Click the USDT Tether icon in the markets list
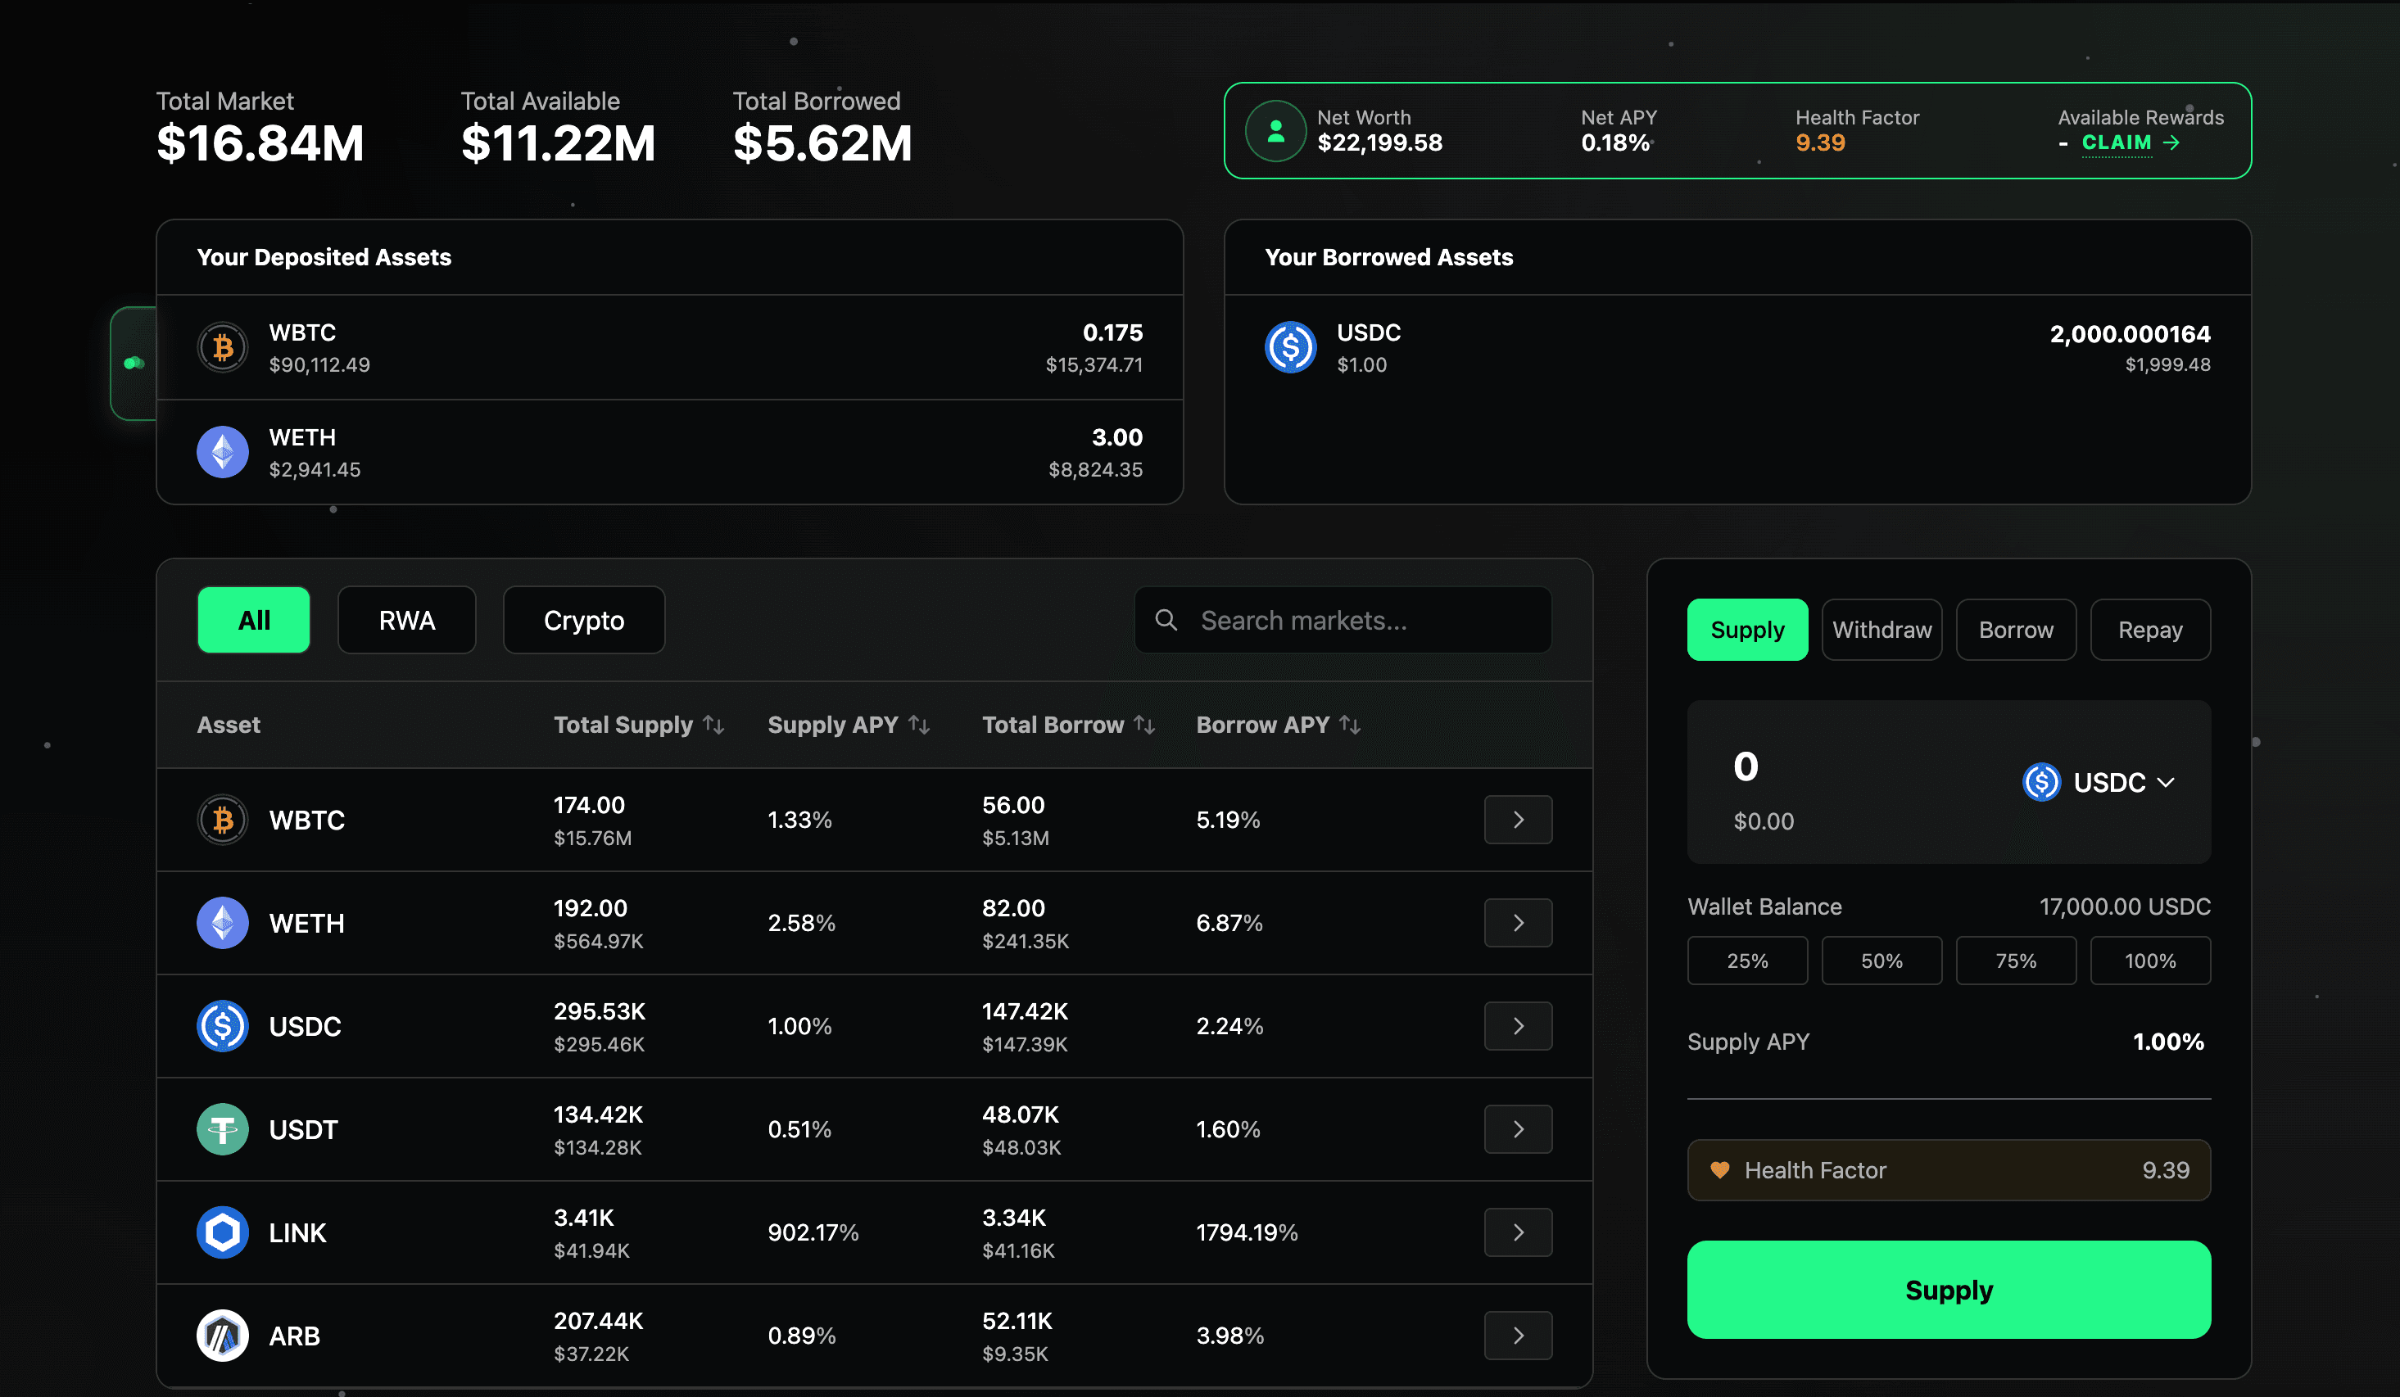Viewport: 2400px width, 1397px height. 222,1128
